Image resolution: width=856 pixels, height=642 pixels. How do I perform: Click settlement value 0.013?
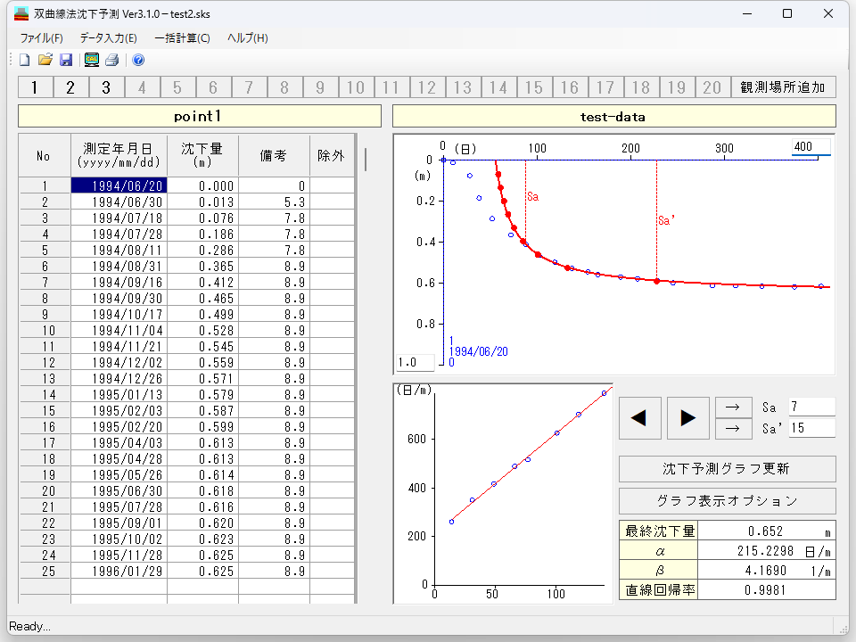coord(202,202)
